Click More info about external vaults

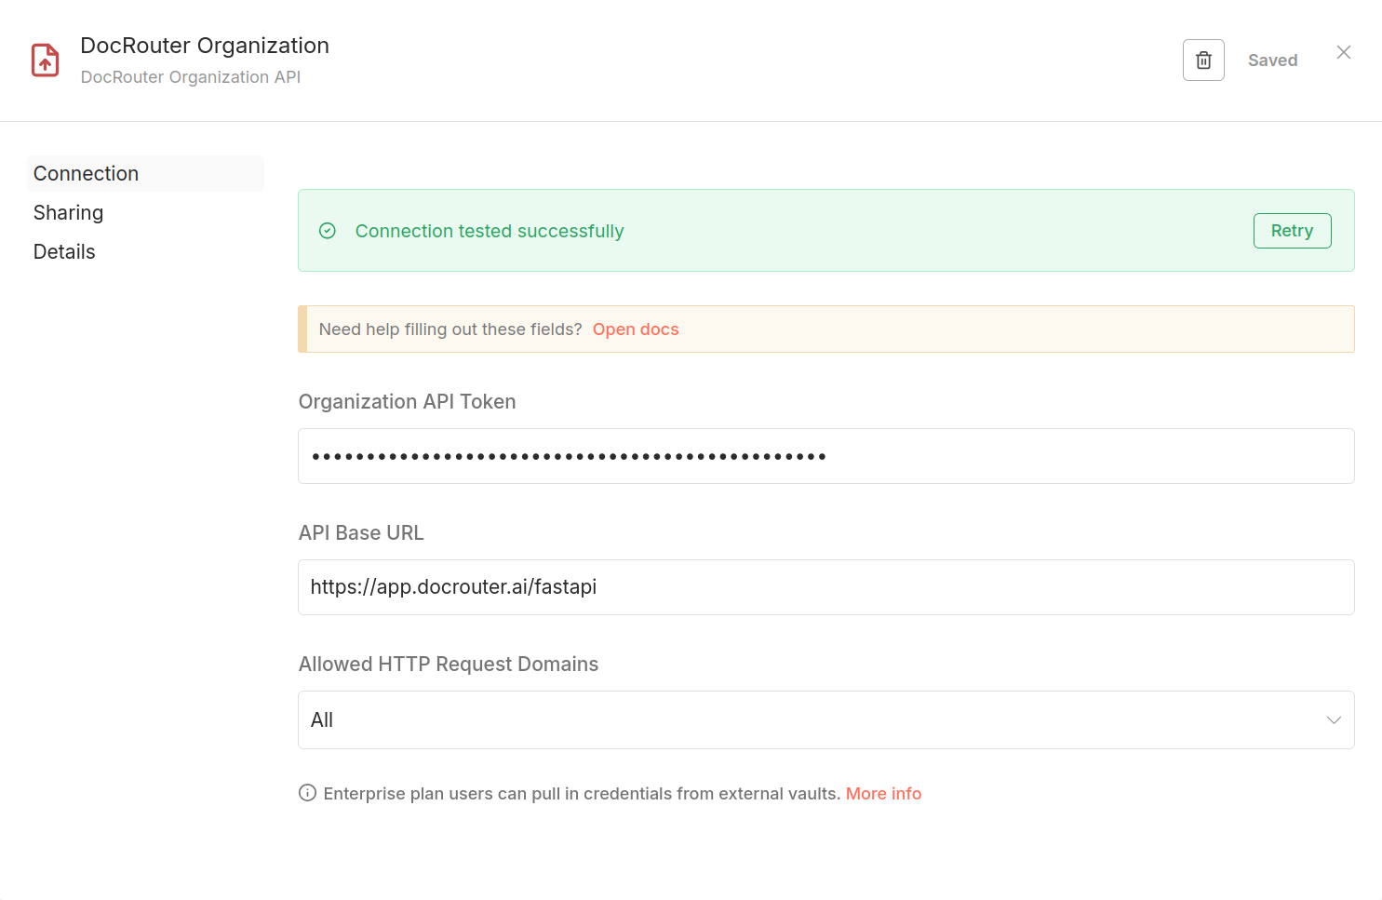[x=883, y=793]
